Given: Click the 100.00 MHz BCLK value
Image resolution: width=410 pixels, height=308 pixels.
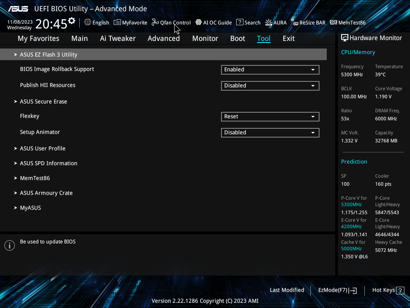Looking at the screenshot, I should point(354,97).
